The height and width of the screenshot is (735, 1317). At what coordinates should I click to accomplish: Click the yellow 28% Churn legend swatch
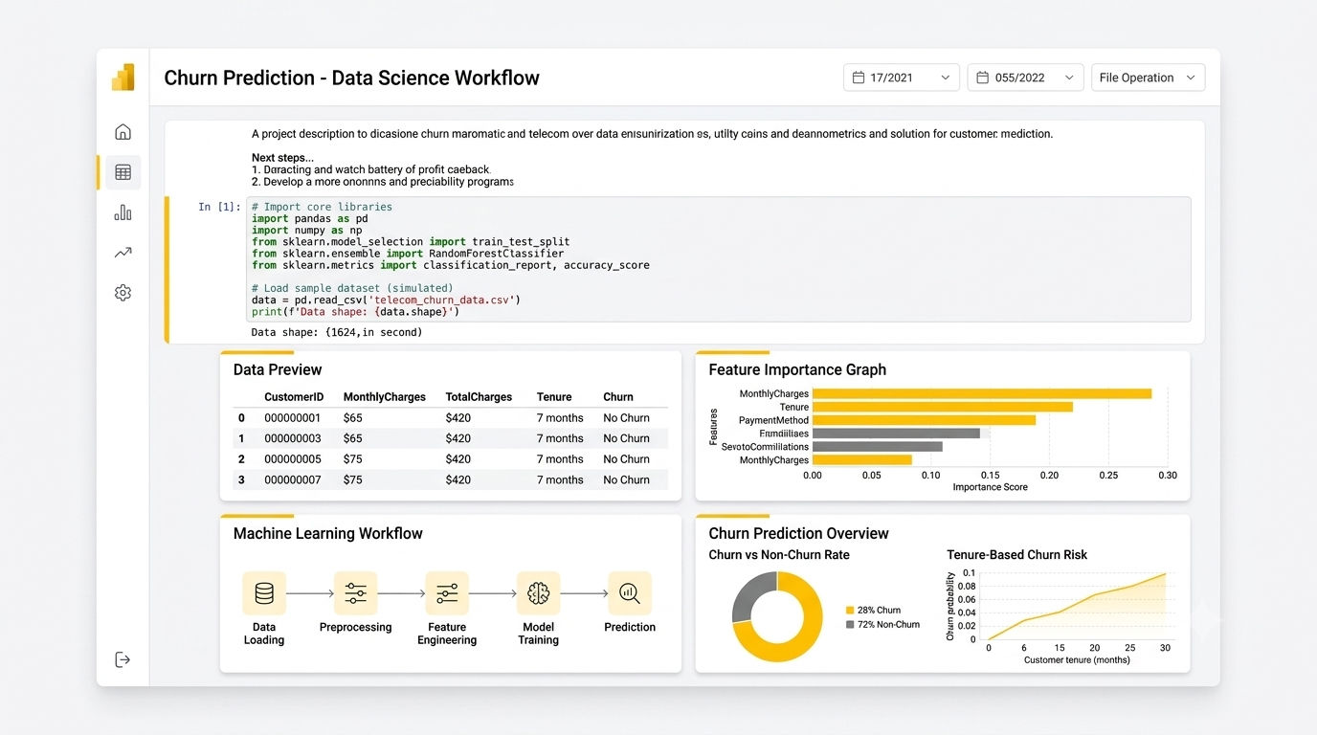coord(850,610)
